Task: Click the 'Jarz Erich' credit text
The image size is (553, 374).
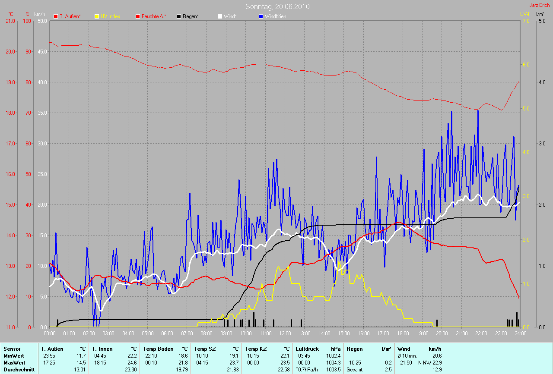Action: [x=540, y=5]
